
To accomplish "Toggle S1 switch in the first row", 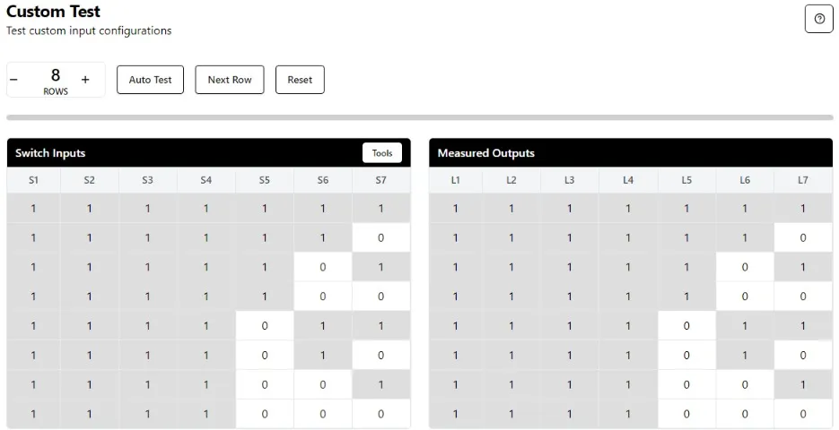I will [33, 209].
